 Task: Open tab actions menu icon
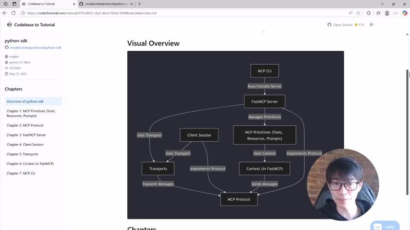(5, 4)
